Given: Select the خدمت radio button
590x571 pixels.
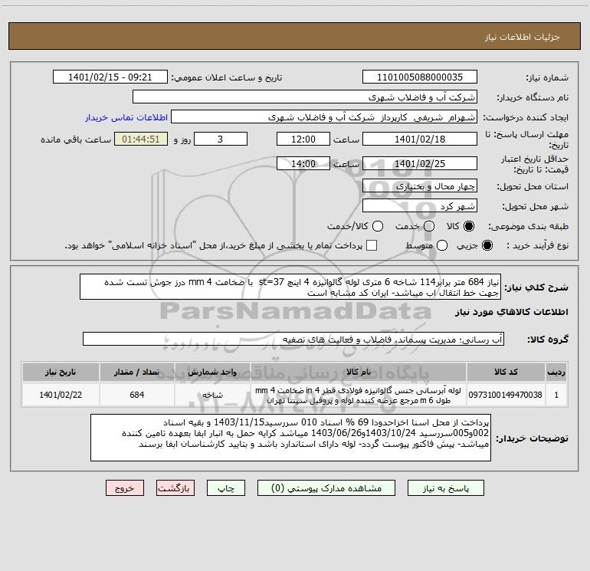Looking at the screenshot, I should (x=429, y=226).
